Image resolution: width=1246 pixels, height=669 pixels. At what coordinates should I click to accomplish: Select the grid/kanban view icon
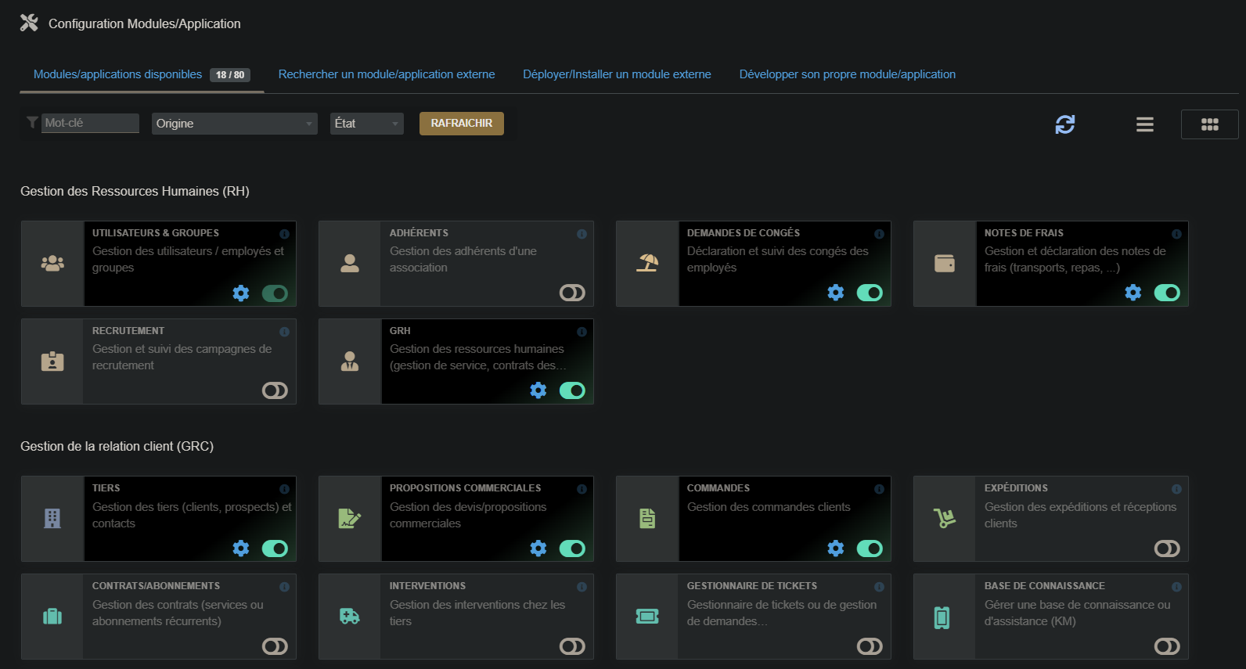click(1209, 124)
